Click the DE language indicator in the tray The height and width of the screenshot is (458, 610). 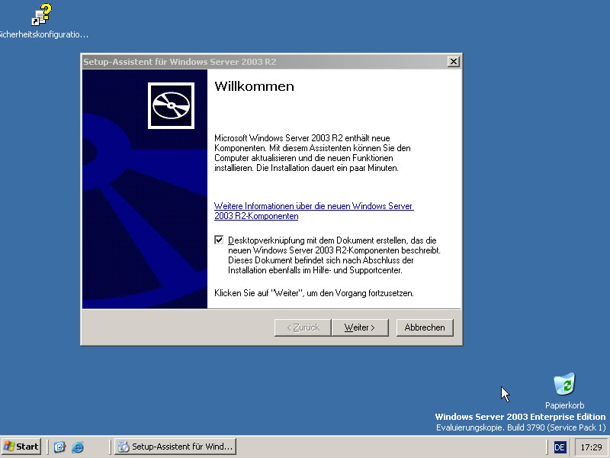point(560,447)
